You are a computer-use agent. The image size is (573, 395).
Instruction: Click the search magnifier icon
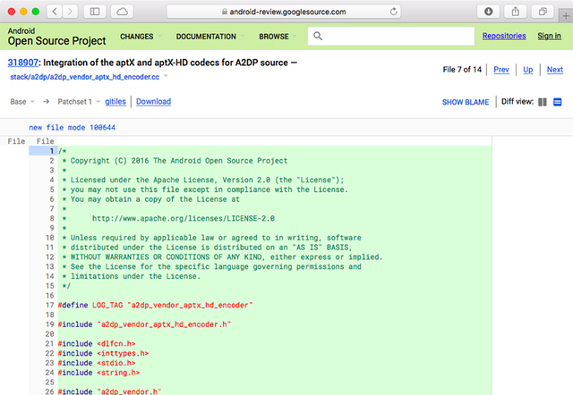pos(318,36)
